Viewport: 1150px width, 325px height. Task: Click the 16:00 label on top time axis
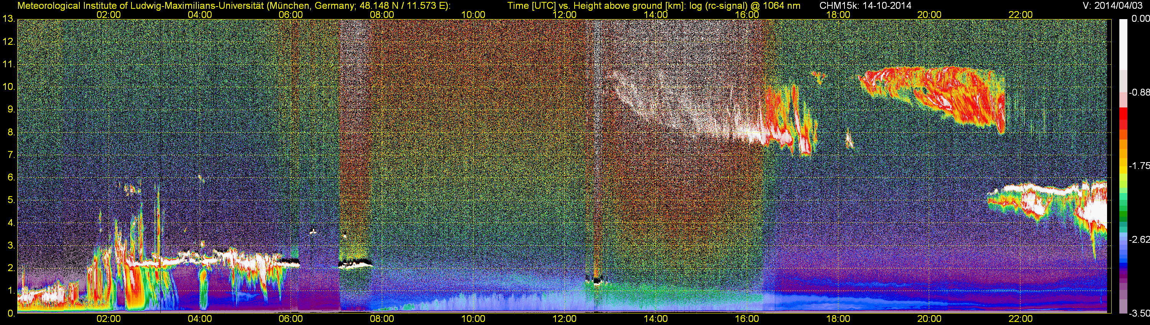coord(747,15)
